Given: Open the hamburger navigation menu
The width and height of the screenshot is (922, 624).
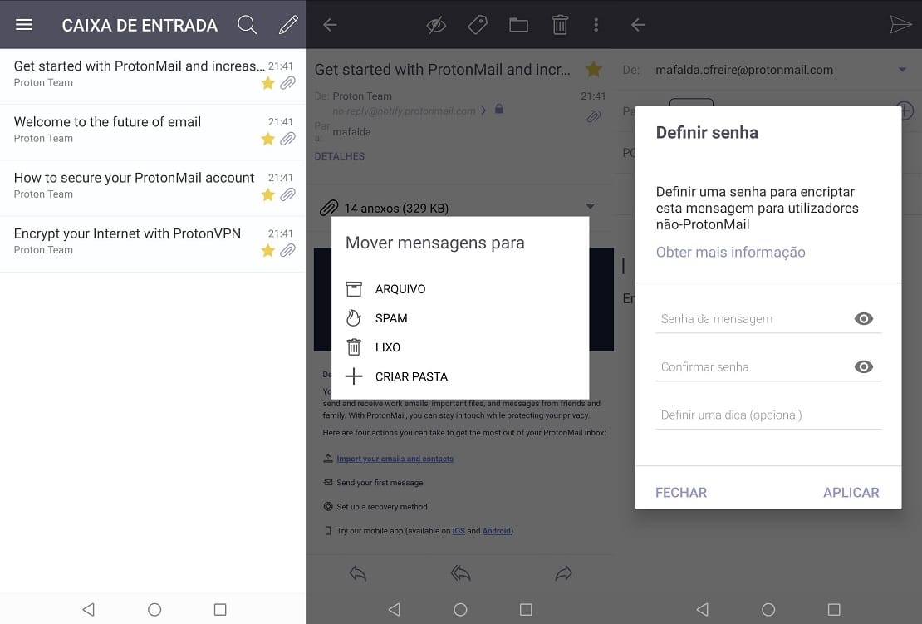Looking at the screenshot, I should click(24, 25).
